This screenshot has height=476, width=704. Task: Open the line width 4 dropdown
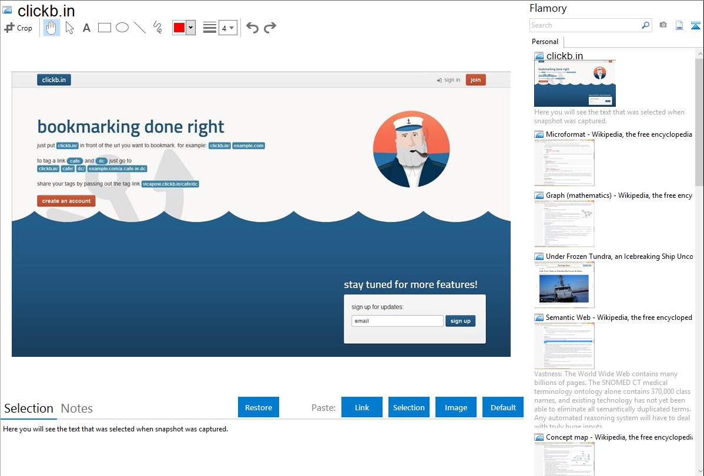tap(228, 28)
